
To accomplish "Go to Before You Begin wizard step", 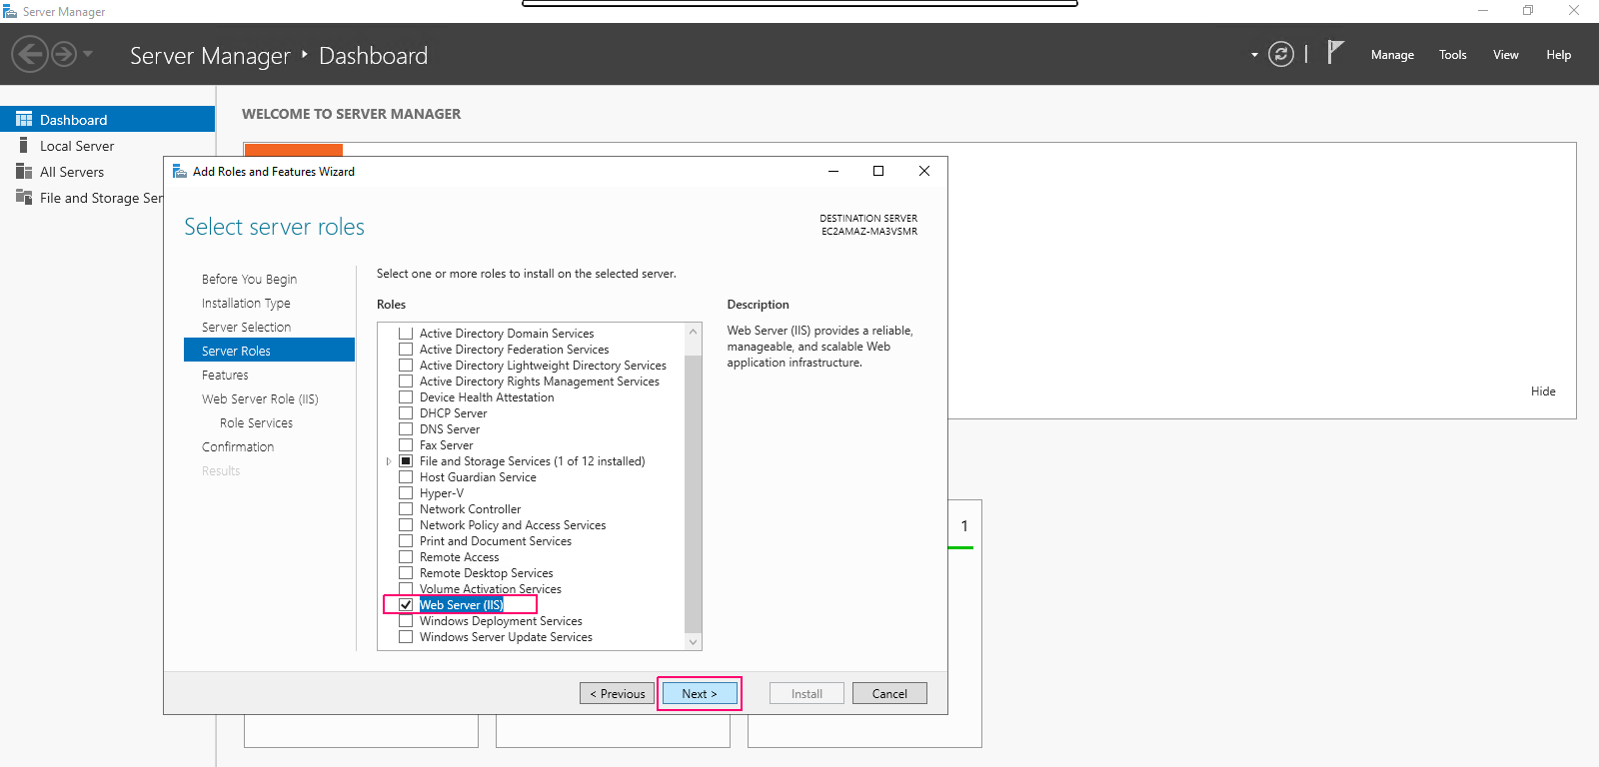I will tap(249, 279).
